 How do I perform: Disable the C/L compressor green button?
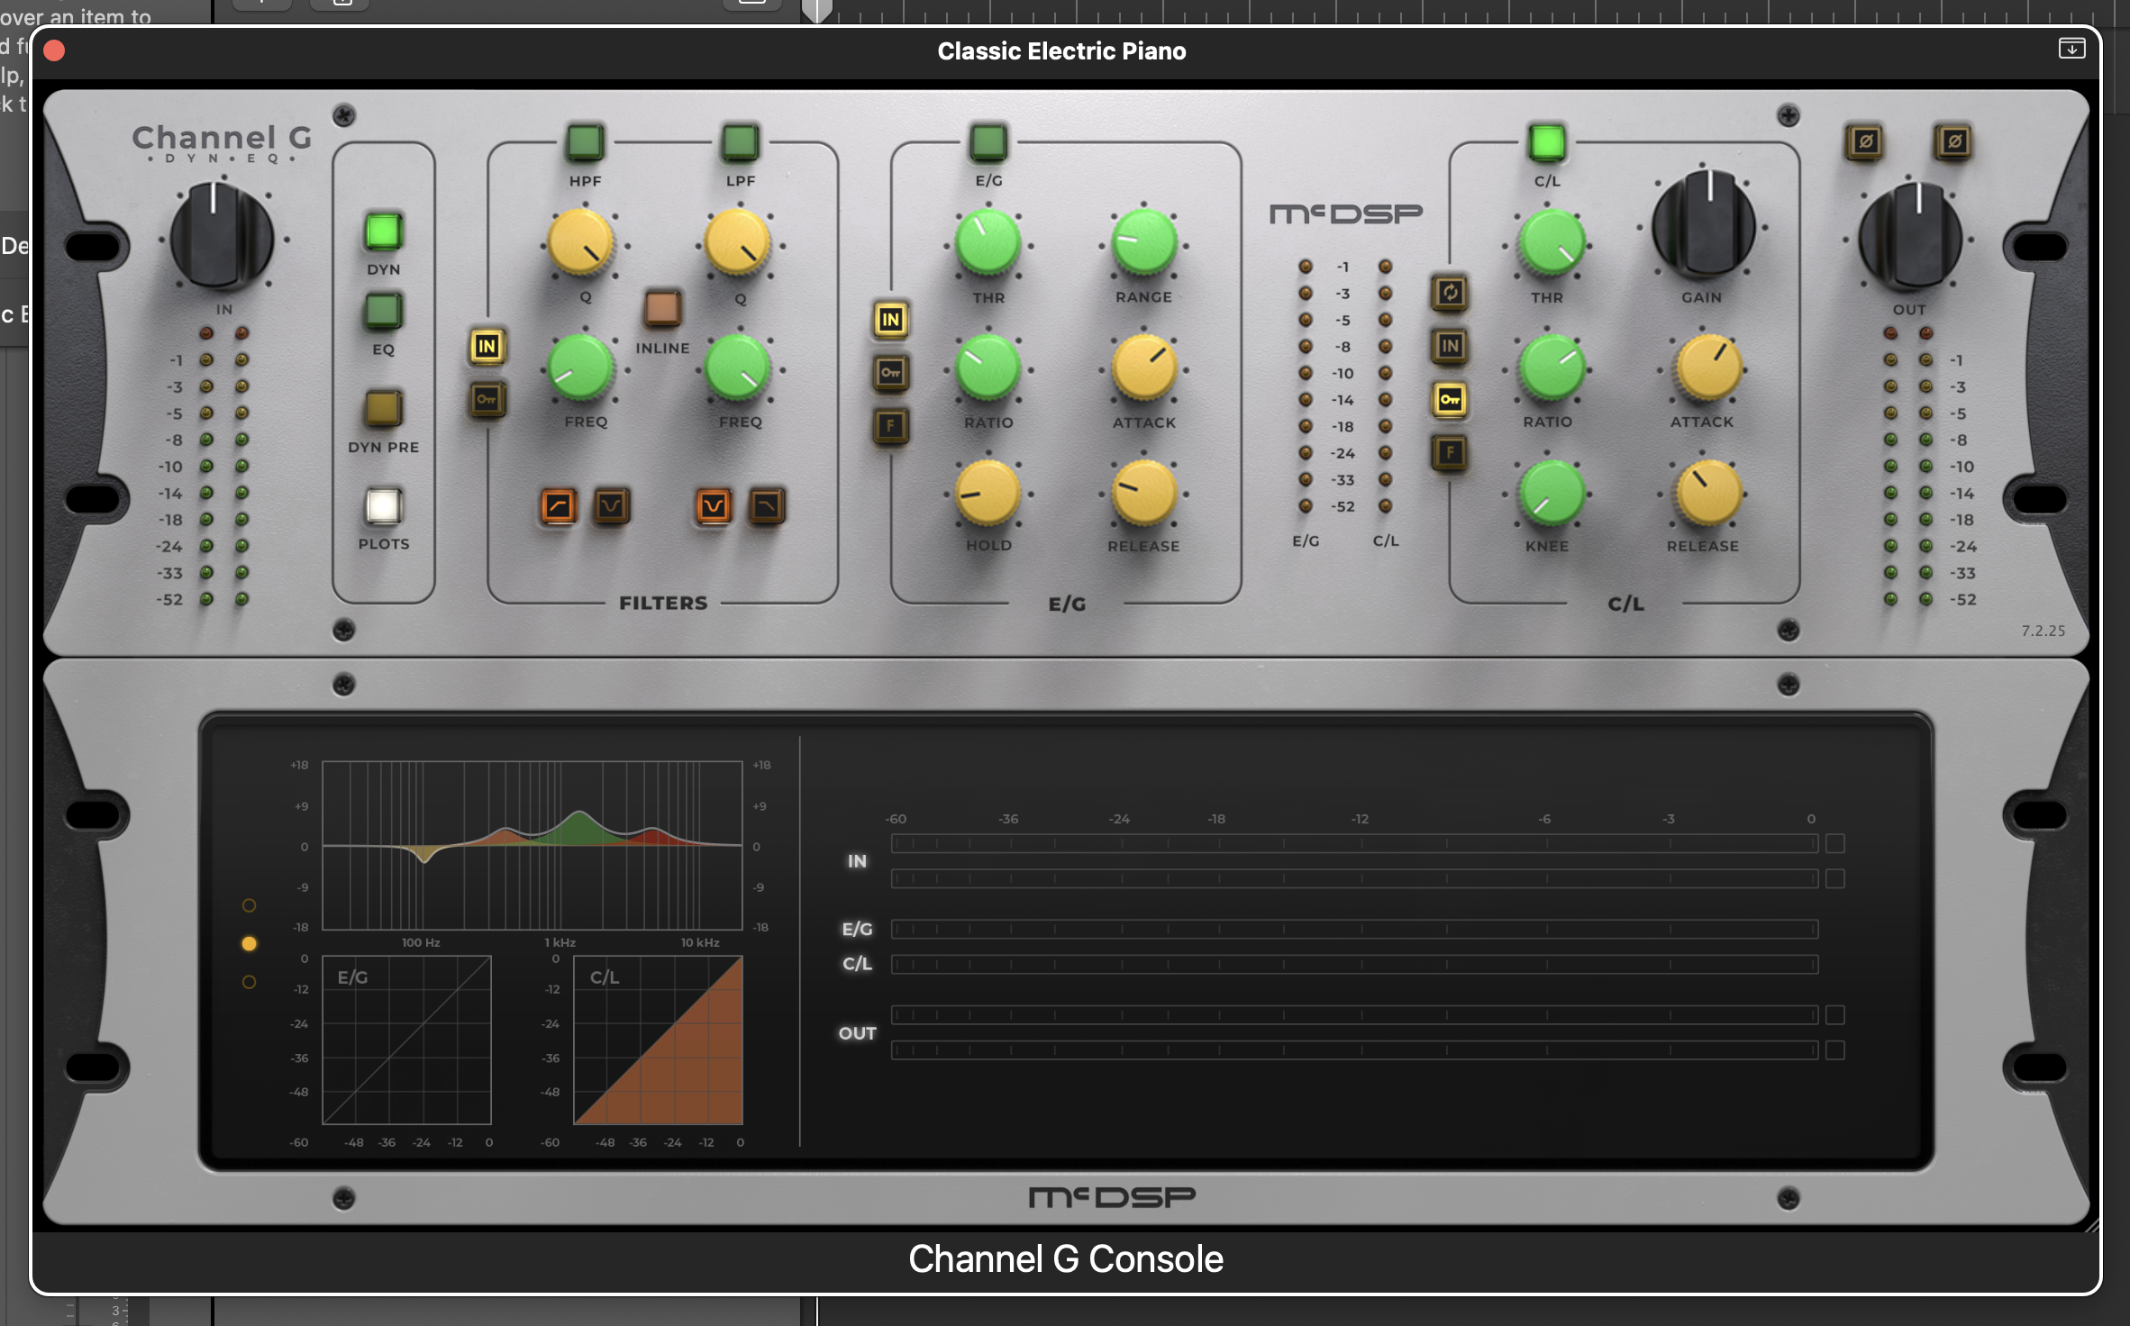(1547, 142)
